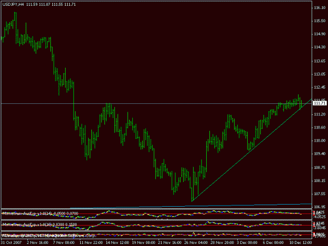Click the 109.40 price axis label
The height and width of the screenshot is (246, 328).
tap(320, 154)
